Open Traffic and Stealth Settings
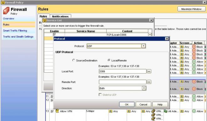 pyautogui.click(x=18, y=37)
